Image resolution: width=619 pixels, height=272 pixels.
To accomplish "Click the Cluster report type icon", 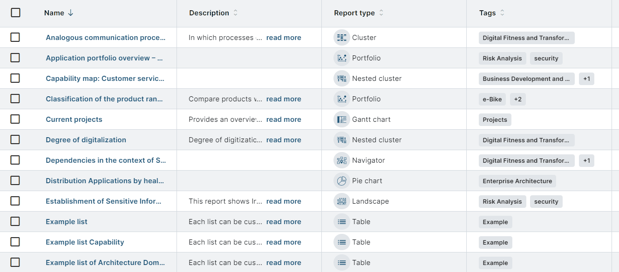I will coord(342,38).
